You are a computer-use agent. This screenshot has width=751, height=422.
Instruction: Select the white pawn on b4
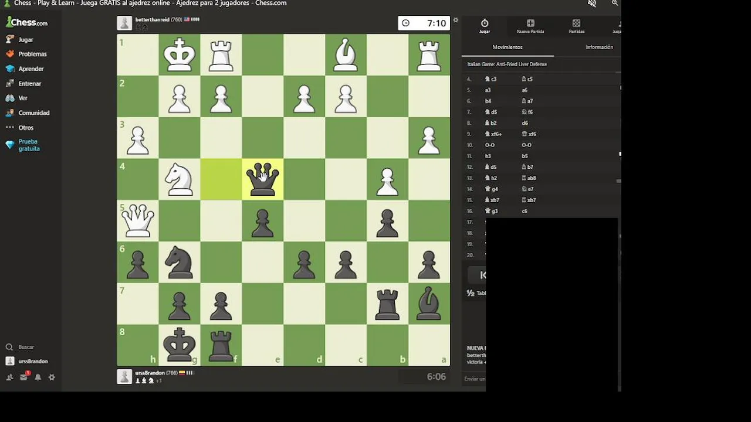tap(387, 179)
